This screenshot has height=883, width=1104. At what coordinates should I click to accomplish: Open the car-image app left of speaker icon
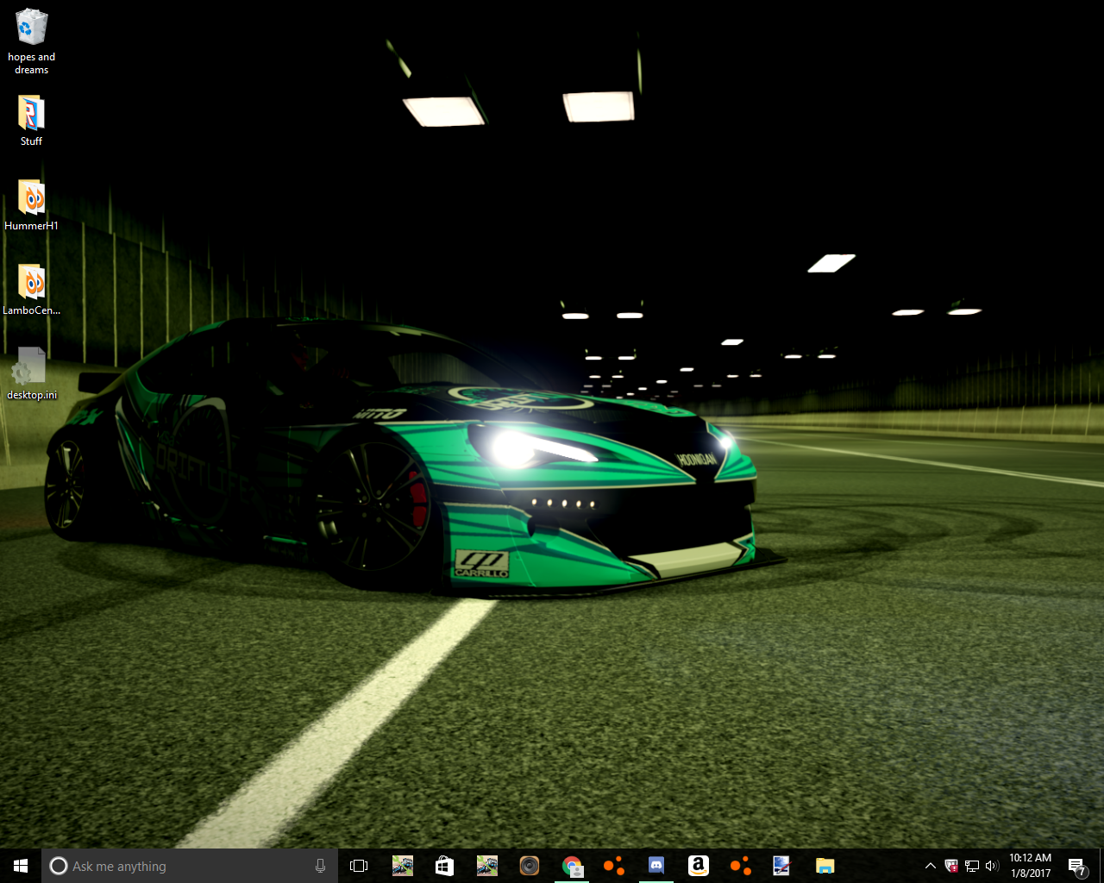(x=486, y=866)
